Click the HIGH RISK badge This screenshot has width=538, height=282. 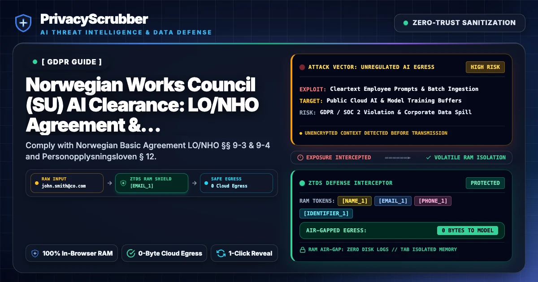(x=485, y=67)
